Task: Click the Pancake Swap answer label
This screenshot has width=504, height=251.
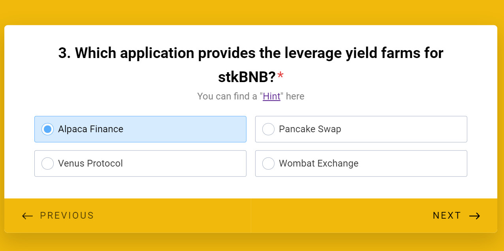Action: click(310, 129)
